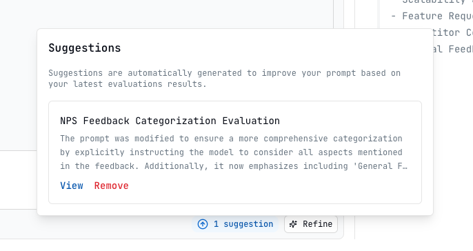
Task: Select the NPS Feedback Categorization Evaluation title
Action: click(170, 121)
